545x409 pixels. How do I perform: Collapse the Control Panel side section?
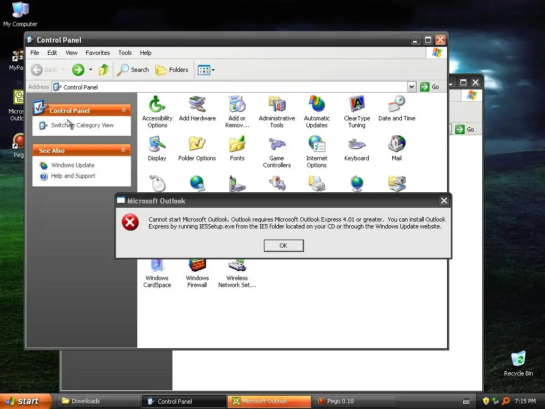pyautogui.click(x=123, y=110)
